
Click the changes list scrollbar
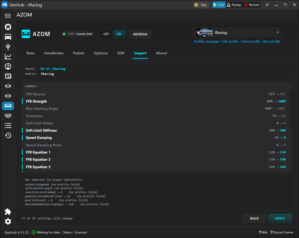pyautogui.click(x=290, y=109)
